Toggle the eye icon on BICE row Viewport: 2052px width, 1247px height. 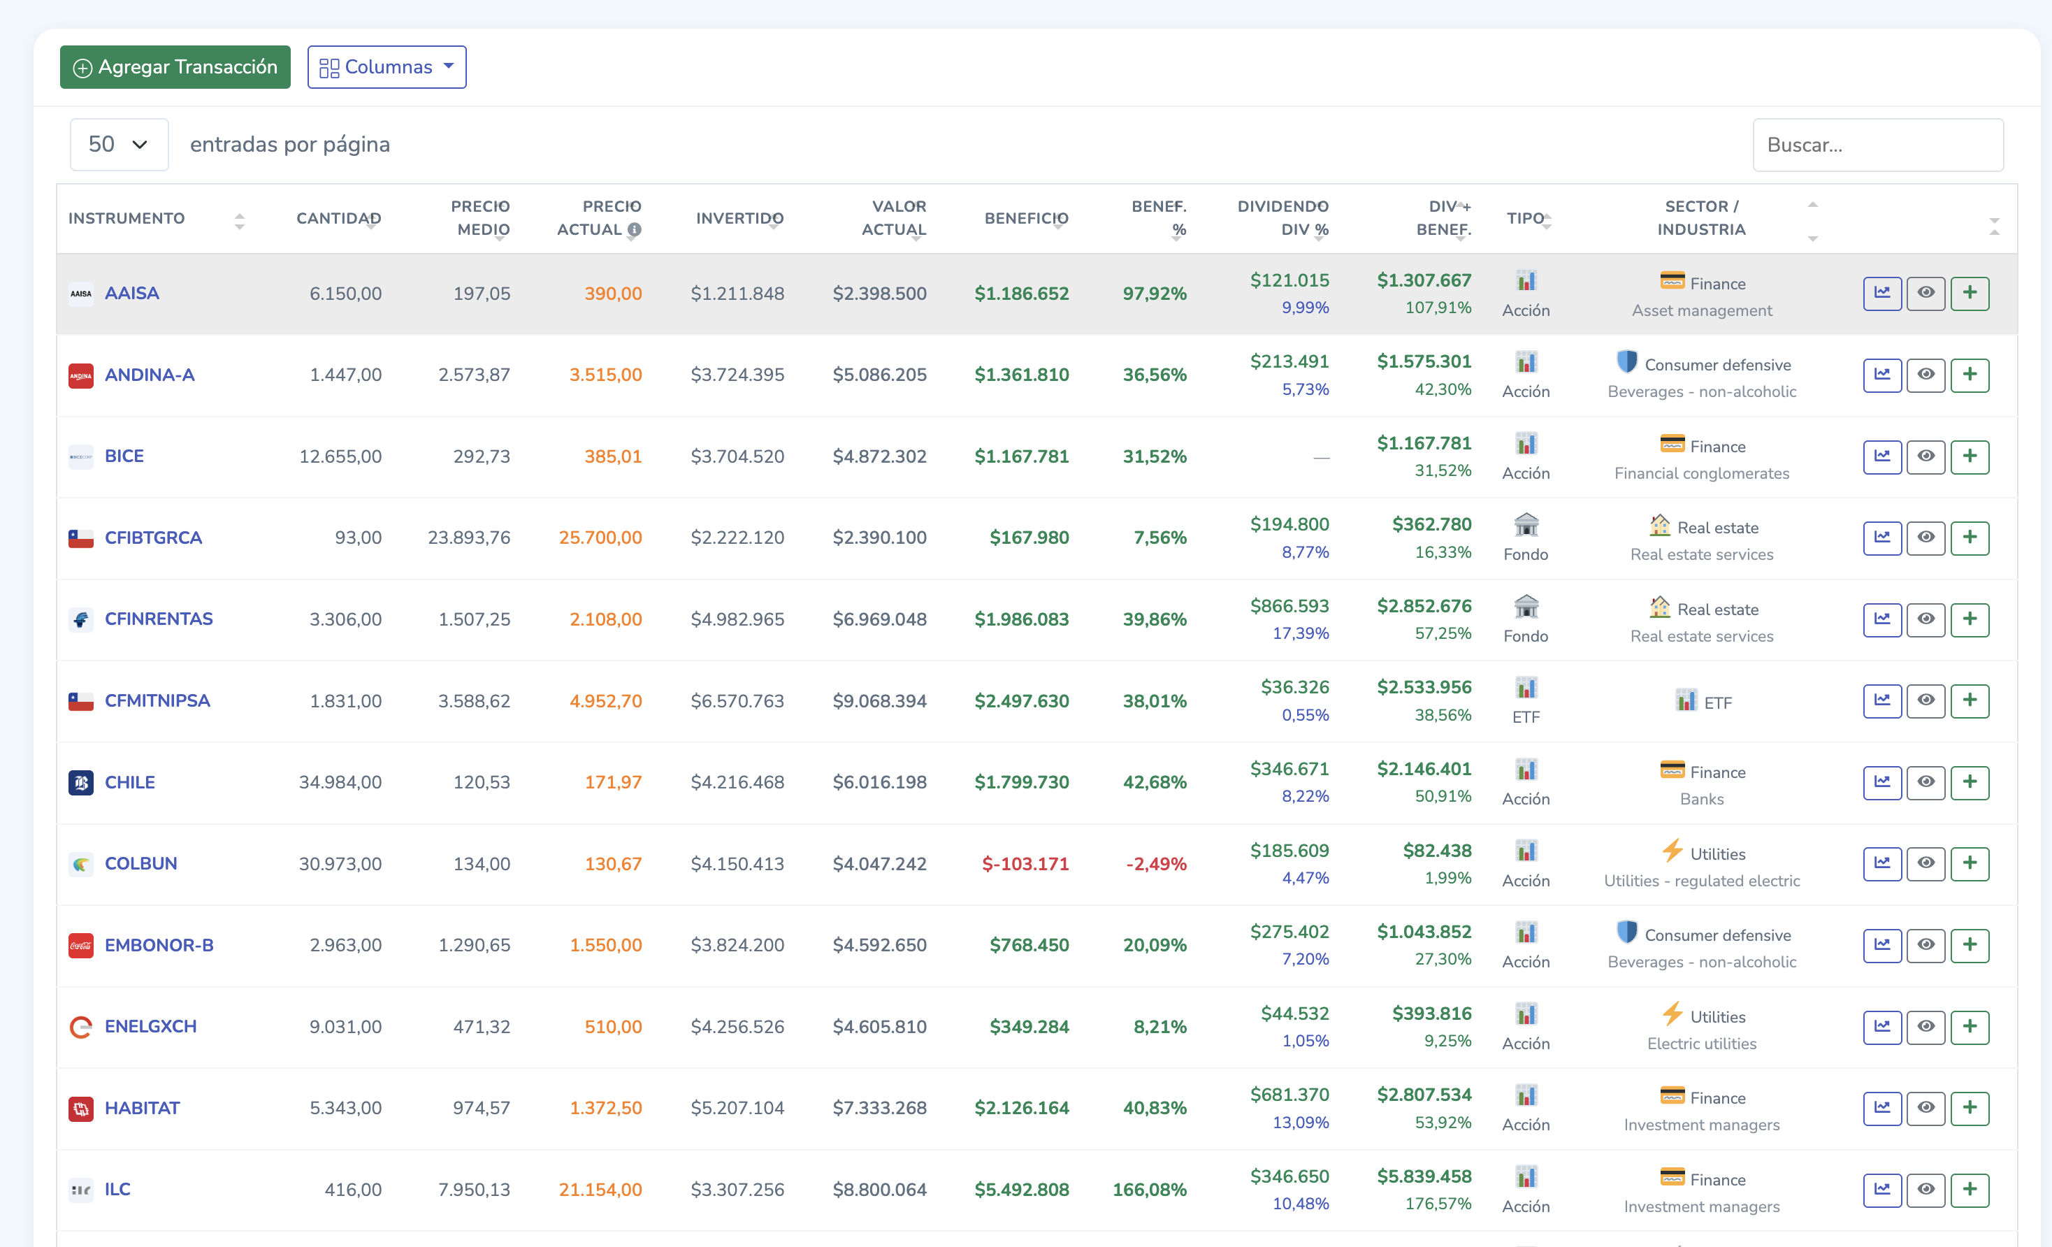1925,456
